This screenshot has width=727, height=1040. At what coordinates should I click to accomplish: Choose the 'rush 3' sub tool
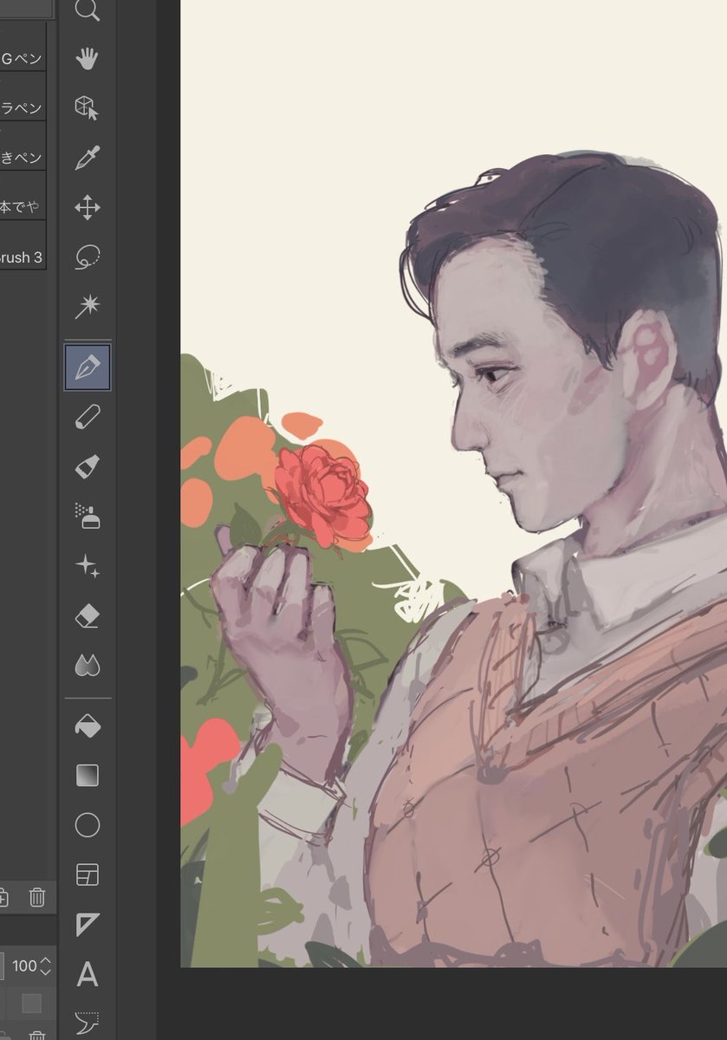click(23, 257)
